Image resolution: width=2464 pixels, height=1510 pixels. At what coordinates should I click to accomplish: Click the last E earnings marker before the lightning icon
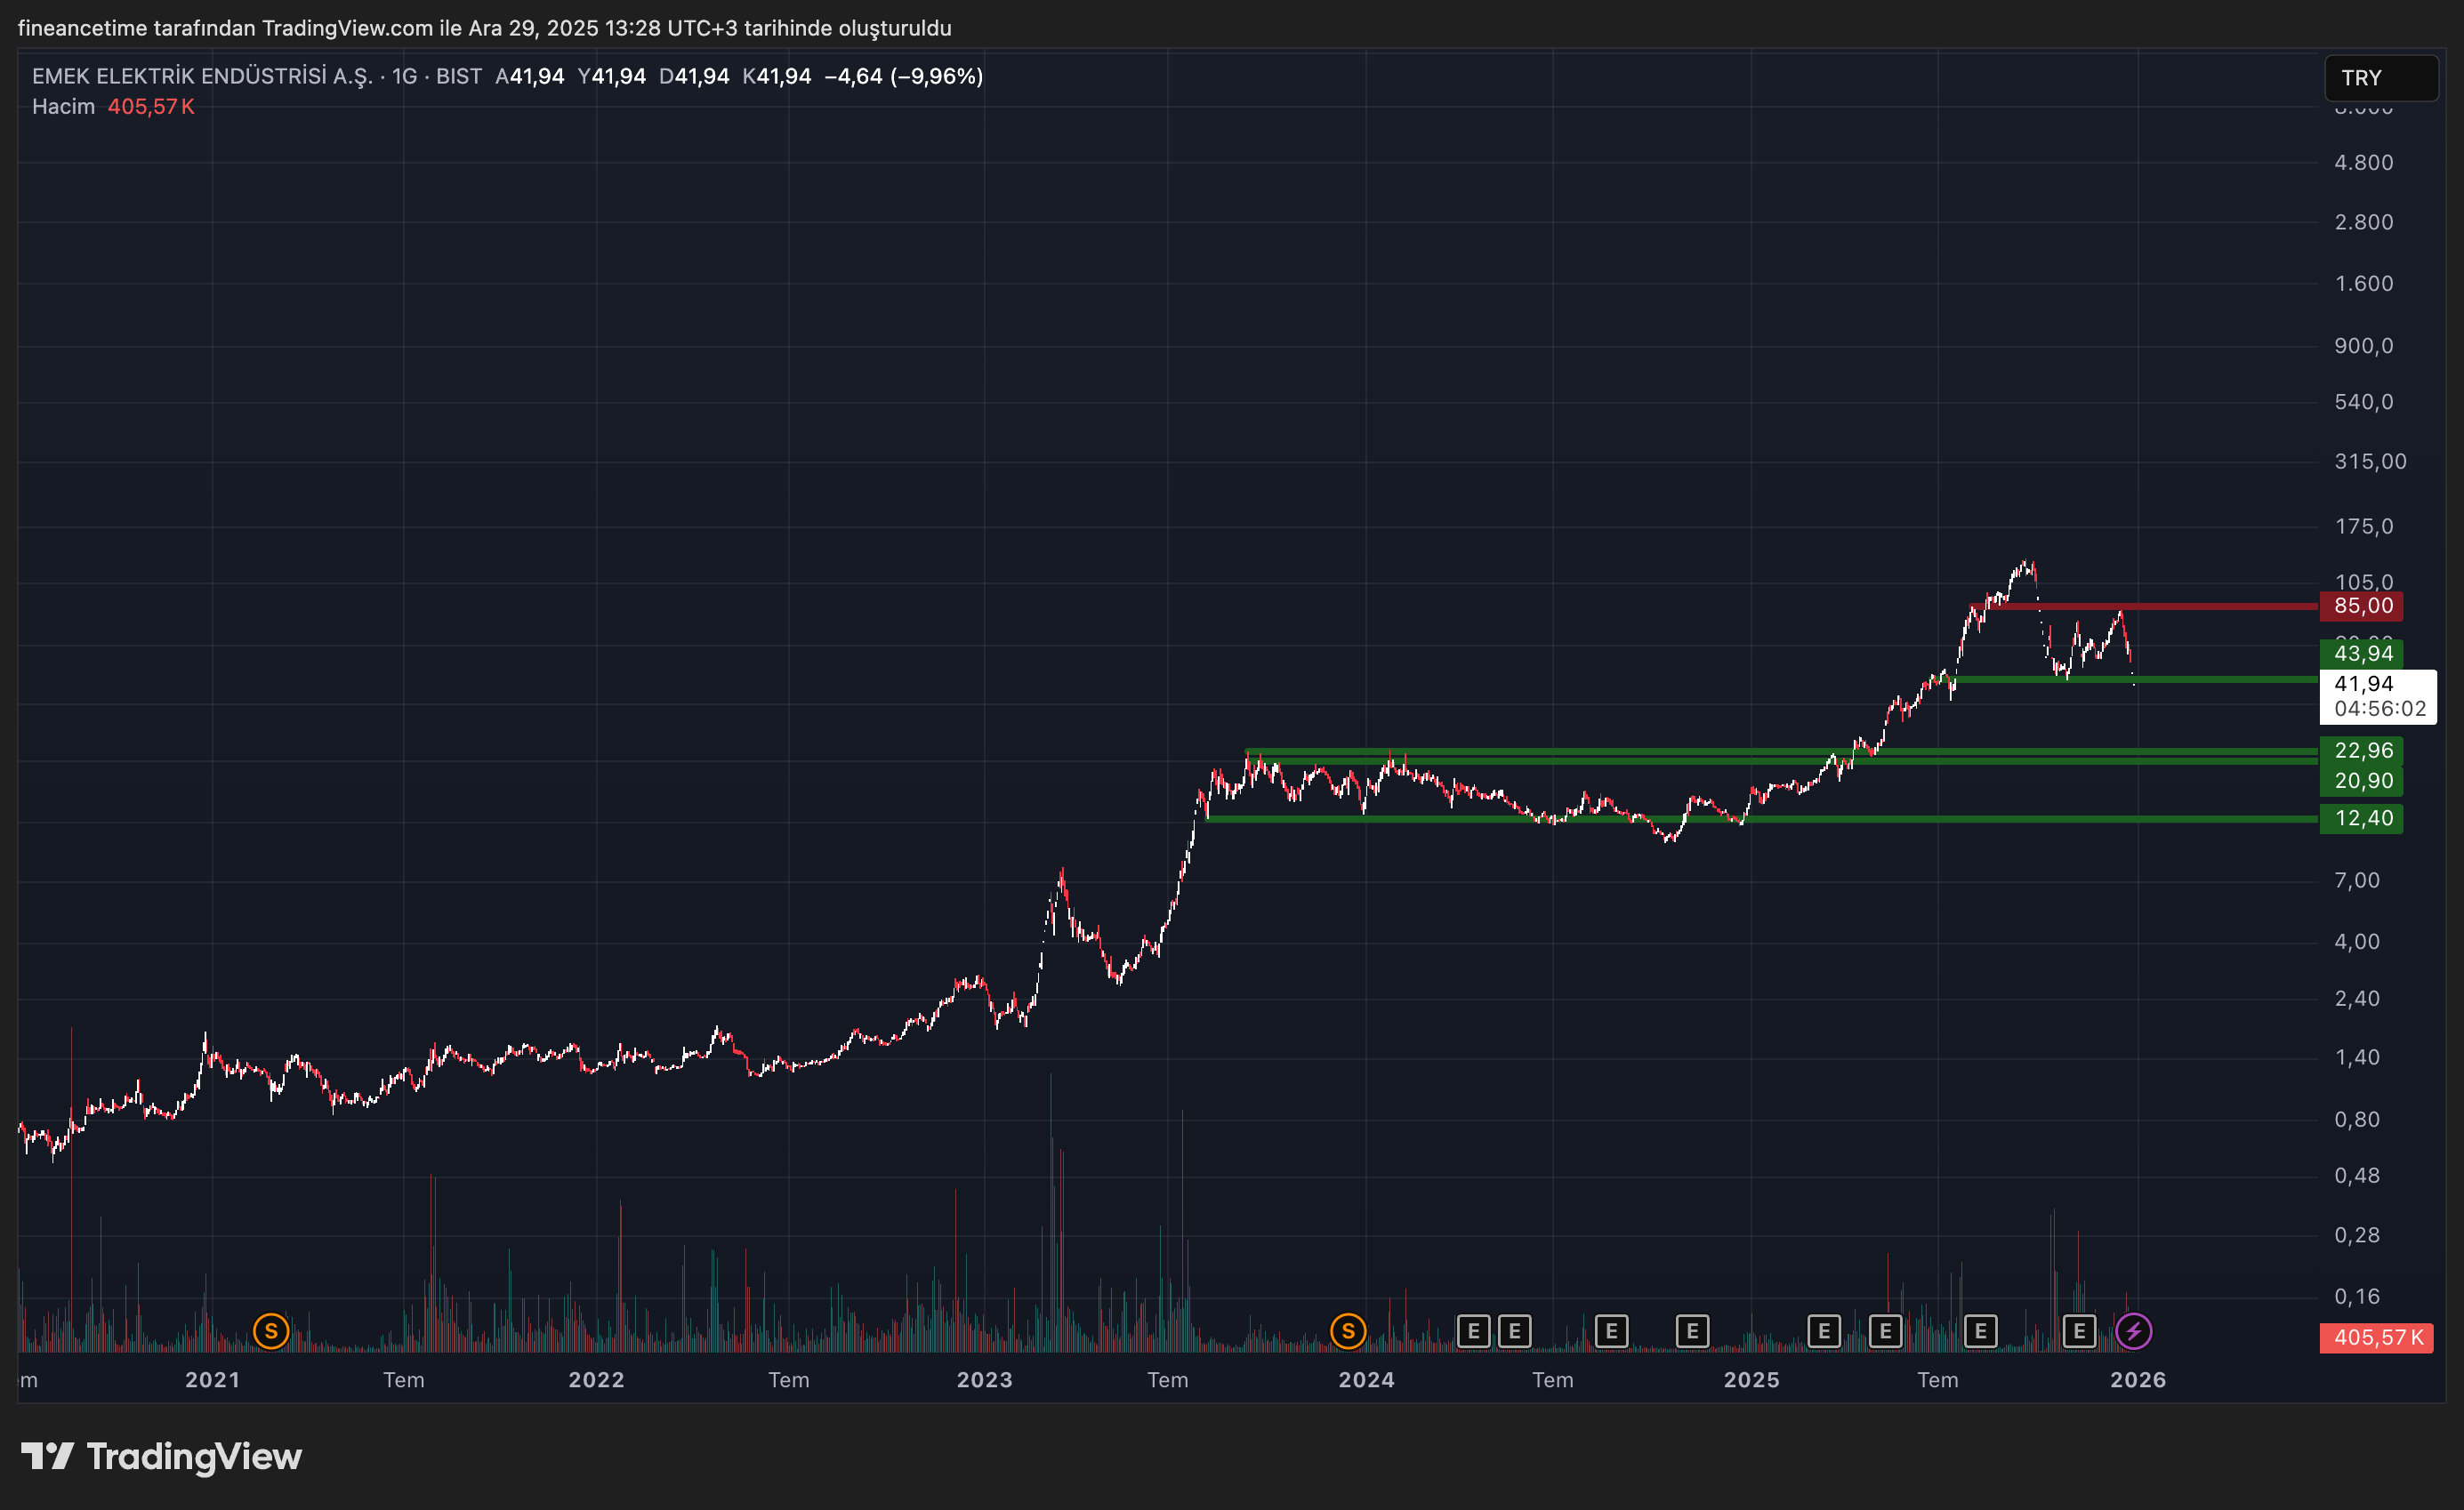pos(2079,1331)
